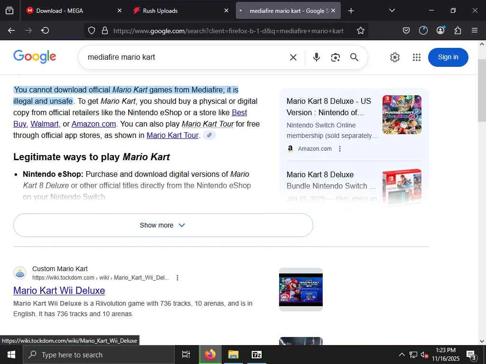The width and height of the screenshot is (486, 364).
Task: Open Google quick settings gear
Action: (395, 57)
